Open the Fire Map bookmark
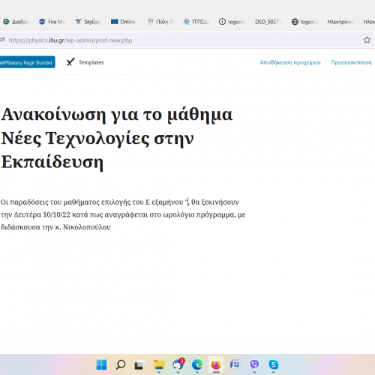Image resolution: width=375 pixels, height=375 pixels. pos(52,22)
